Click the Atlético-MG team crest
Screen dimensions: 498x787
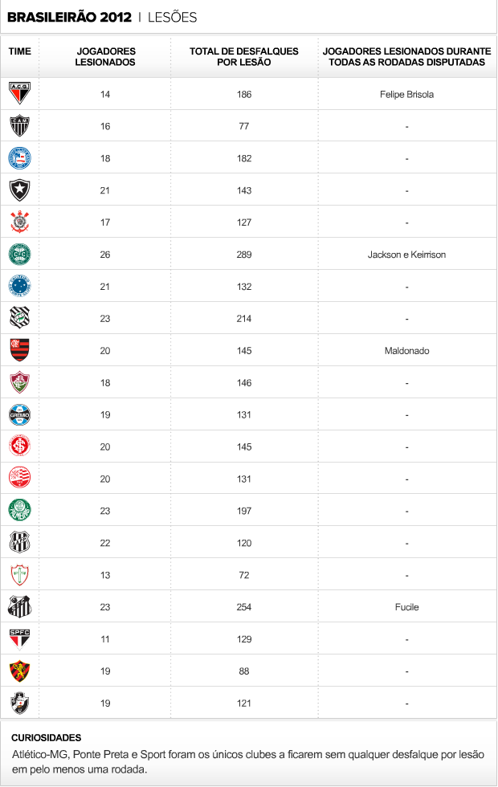(19, 126)
